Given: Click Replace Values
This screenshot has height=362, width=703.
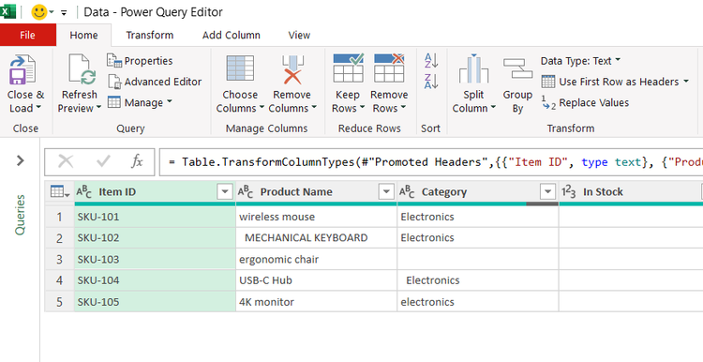Looking at the screenshot, I should (x=585, y=103).
